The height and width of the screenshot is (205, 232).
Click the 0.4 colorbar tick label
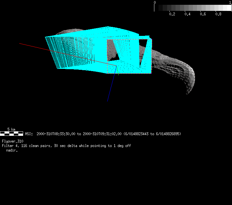pyautogui.click(x=187, y=14)
